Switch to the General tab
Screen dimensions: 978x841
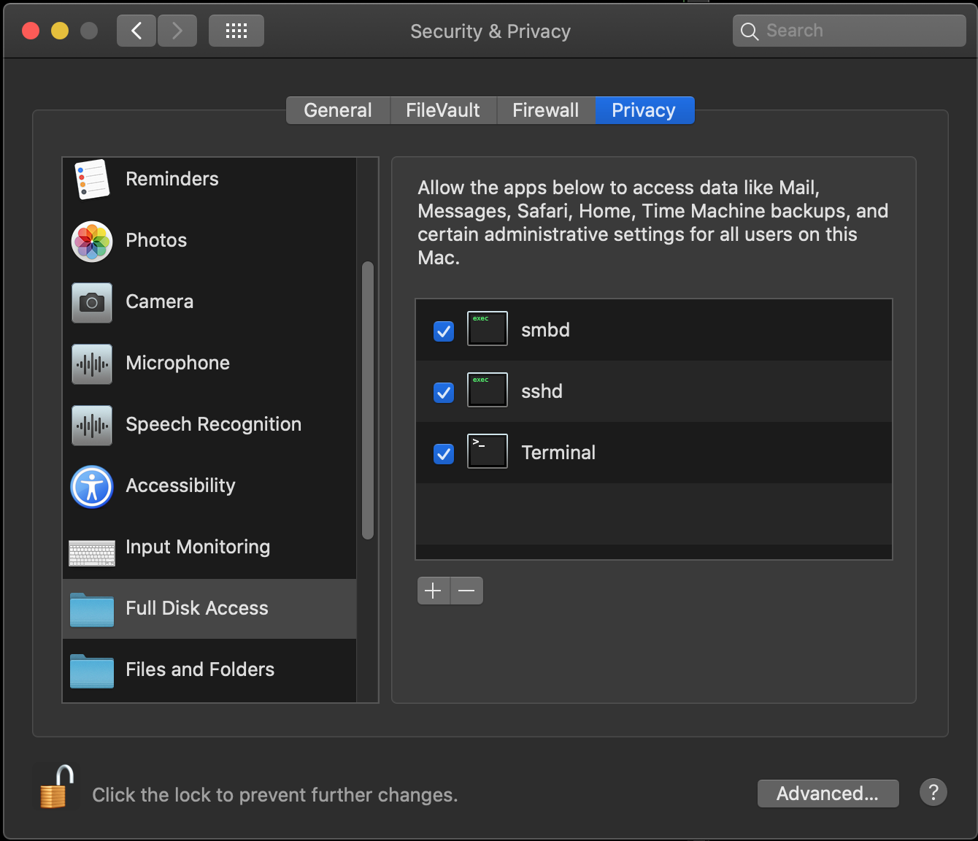point(338,110)
